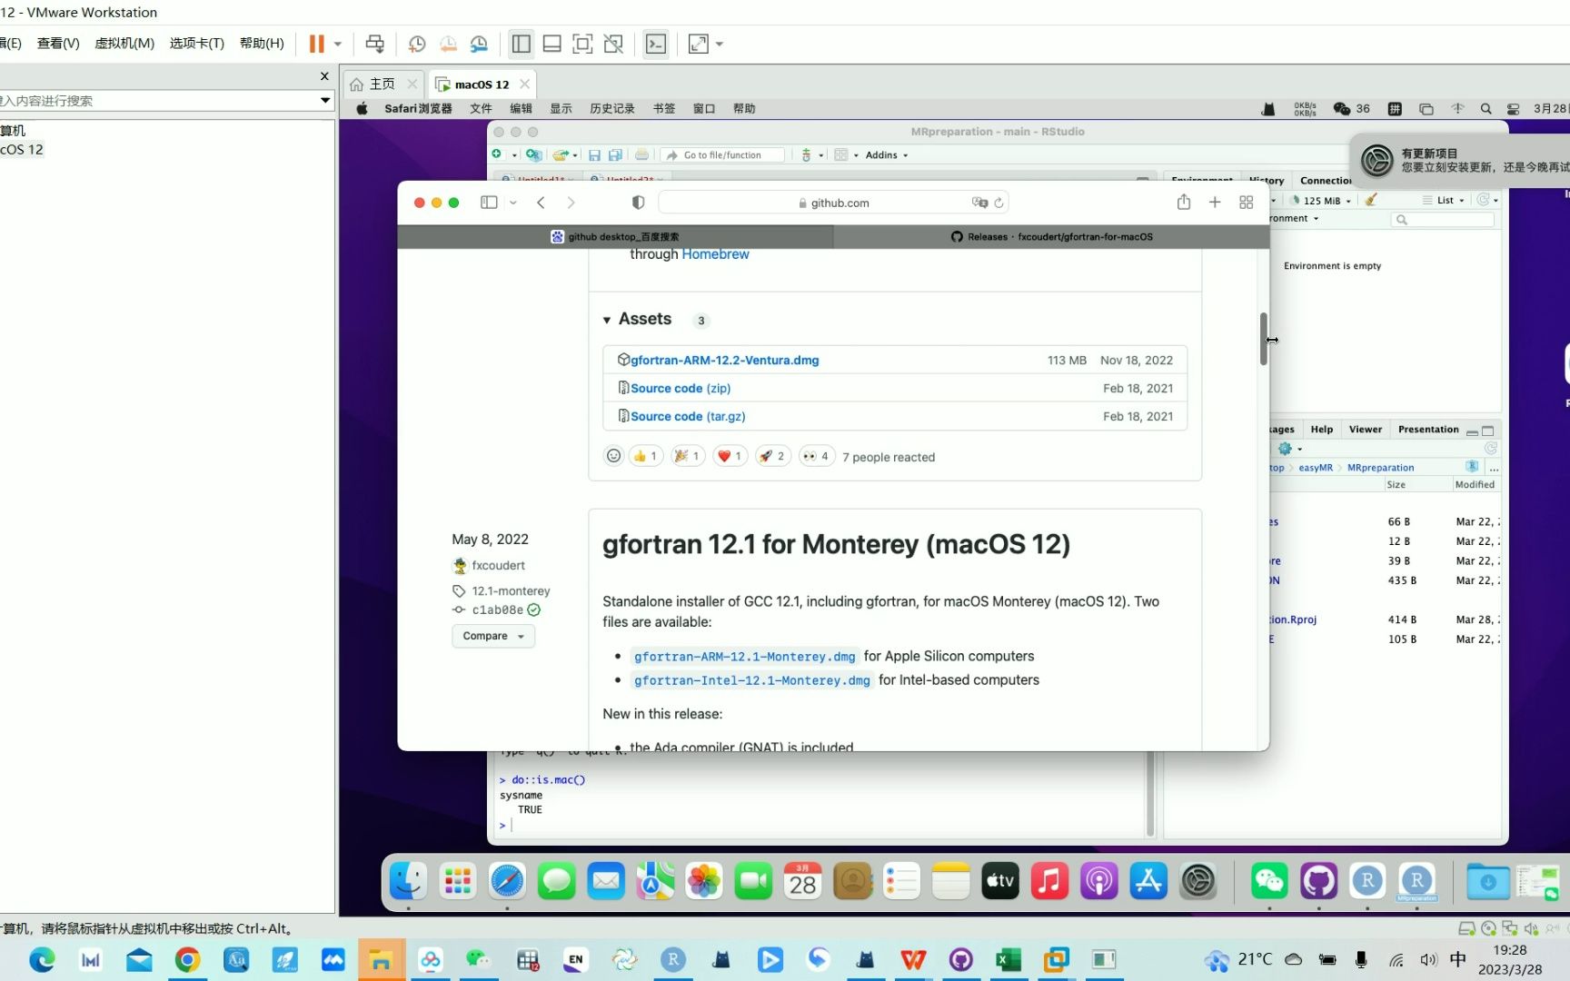Image resolution: width=1570 pixels, height=981 pixels.
Task: Download Source code (tar.gz)
Action: coord(688,417)
